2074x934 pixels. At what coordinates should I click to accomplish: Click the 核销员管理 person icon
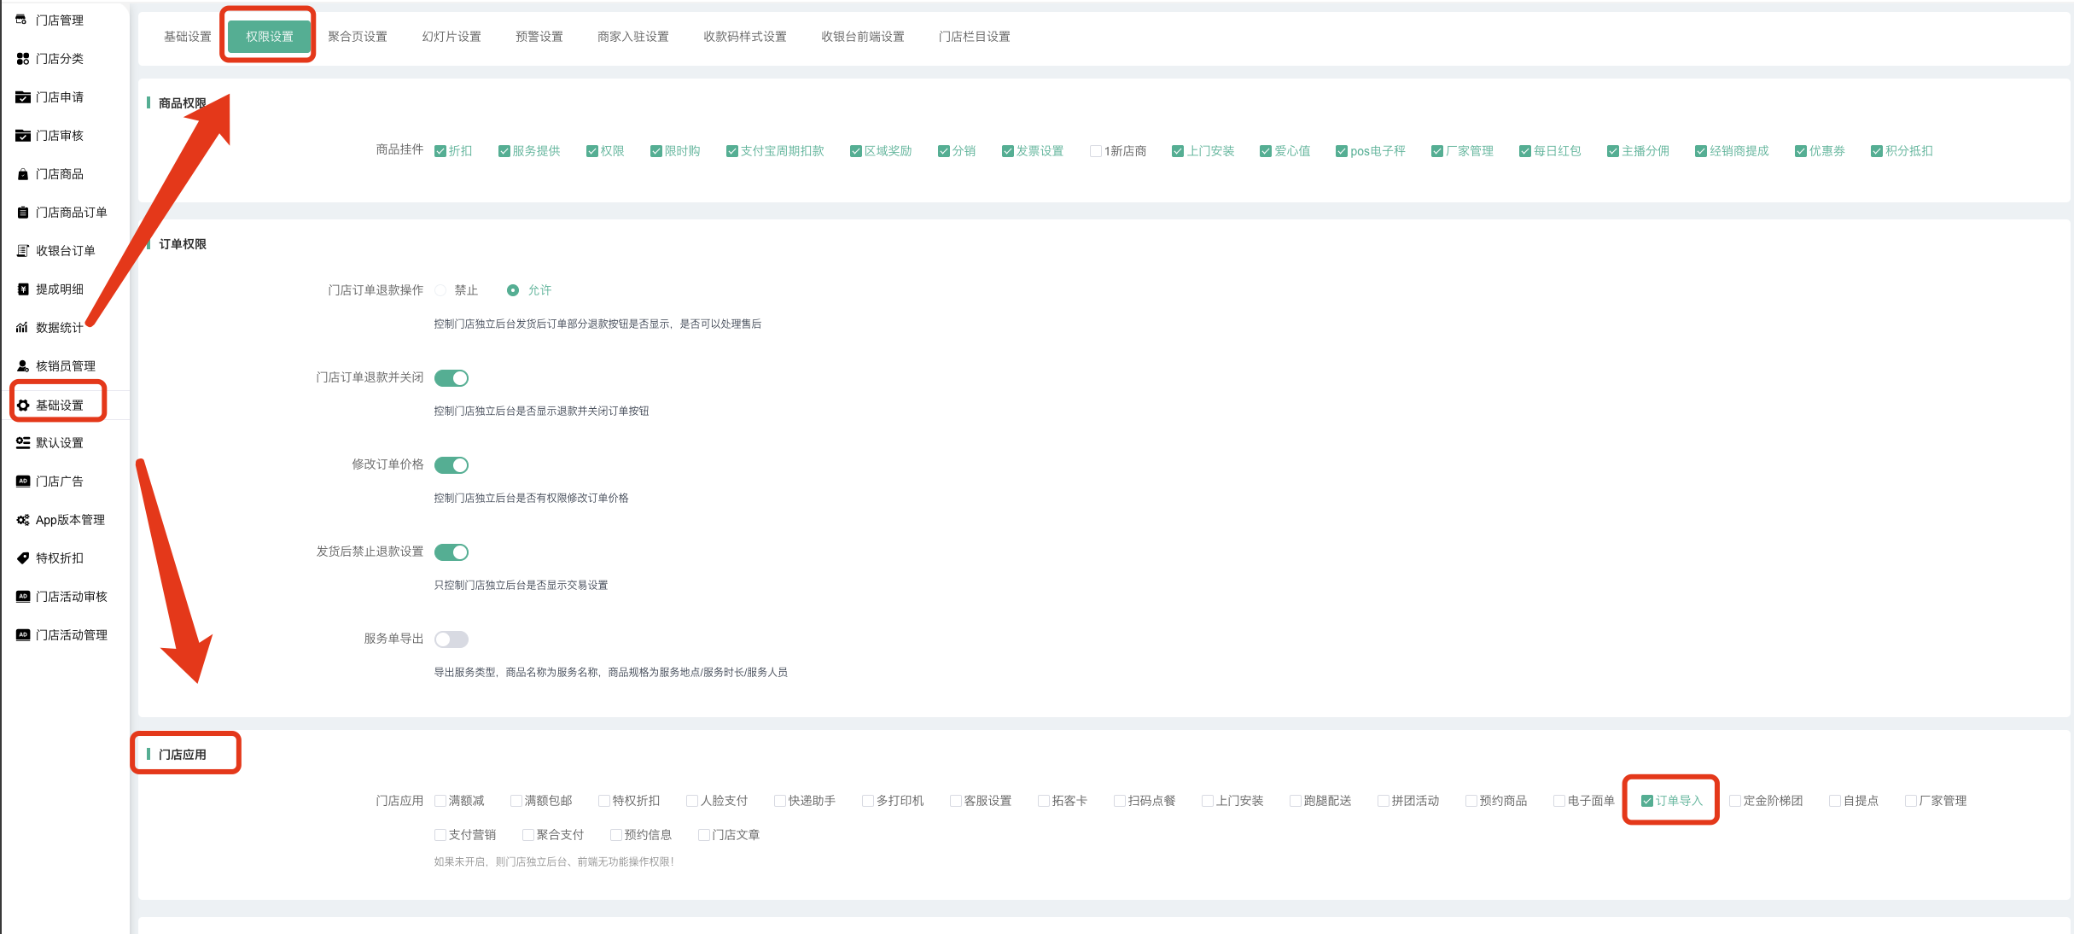tap(23, 366)
